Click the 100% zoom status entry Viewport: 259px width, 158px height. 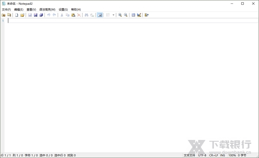coord(232,155)
